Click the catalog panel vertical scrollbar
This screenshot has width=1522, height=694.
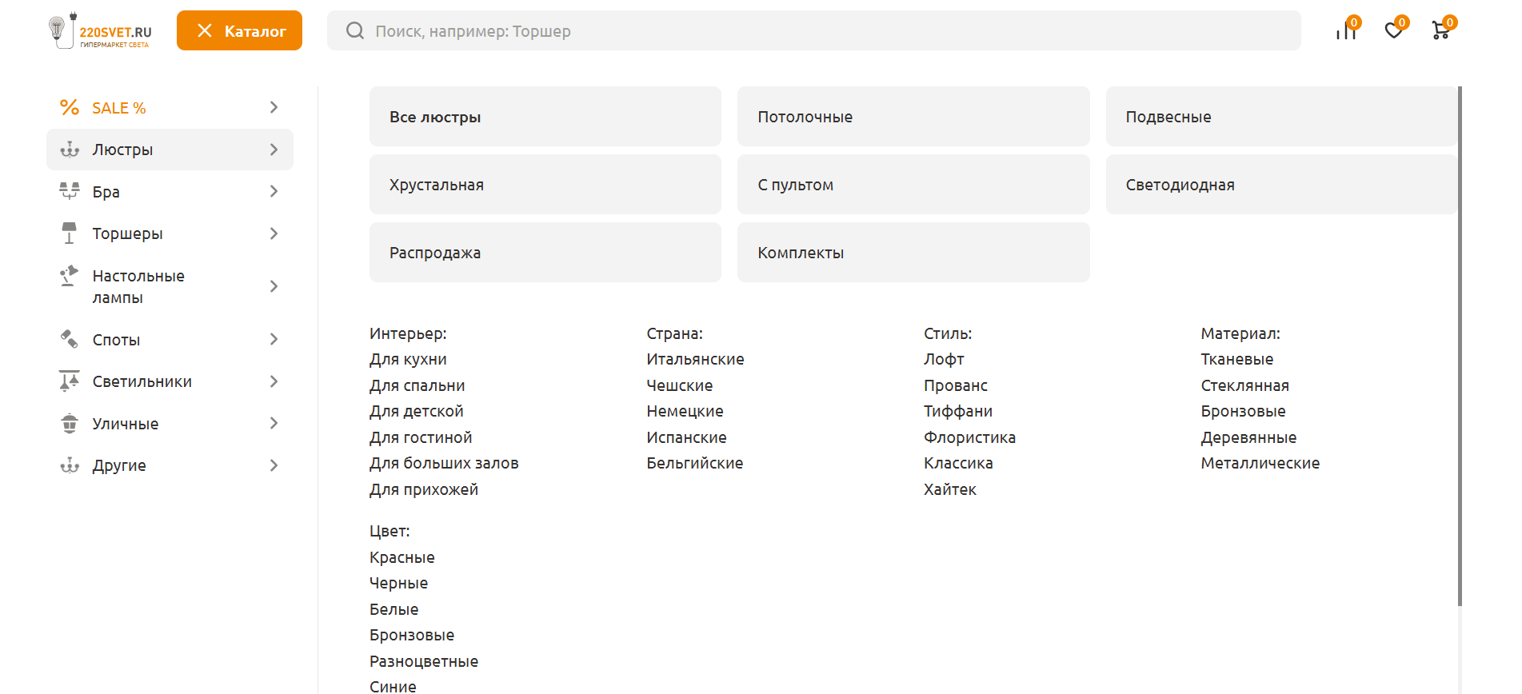pyautogui.click(x=1460, y=344)
